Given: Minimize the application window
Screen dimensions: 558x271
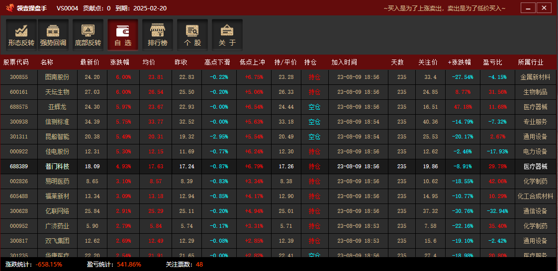Looking at the screenshot, I should pos(528,8).
